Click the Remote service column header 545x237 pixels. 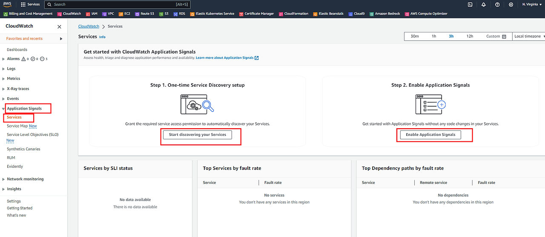pos(433,183)
